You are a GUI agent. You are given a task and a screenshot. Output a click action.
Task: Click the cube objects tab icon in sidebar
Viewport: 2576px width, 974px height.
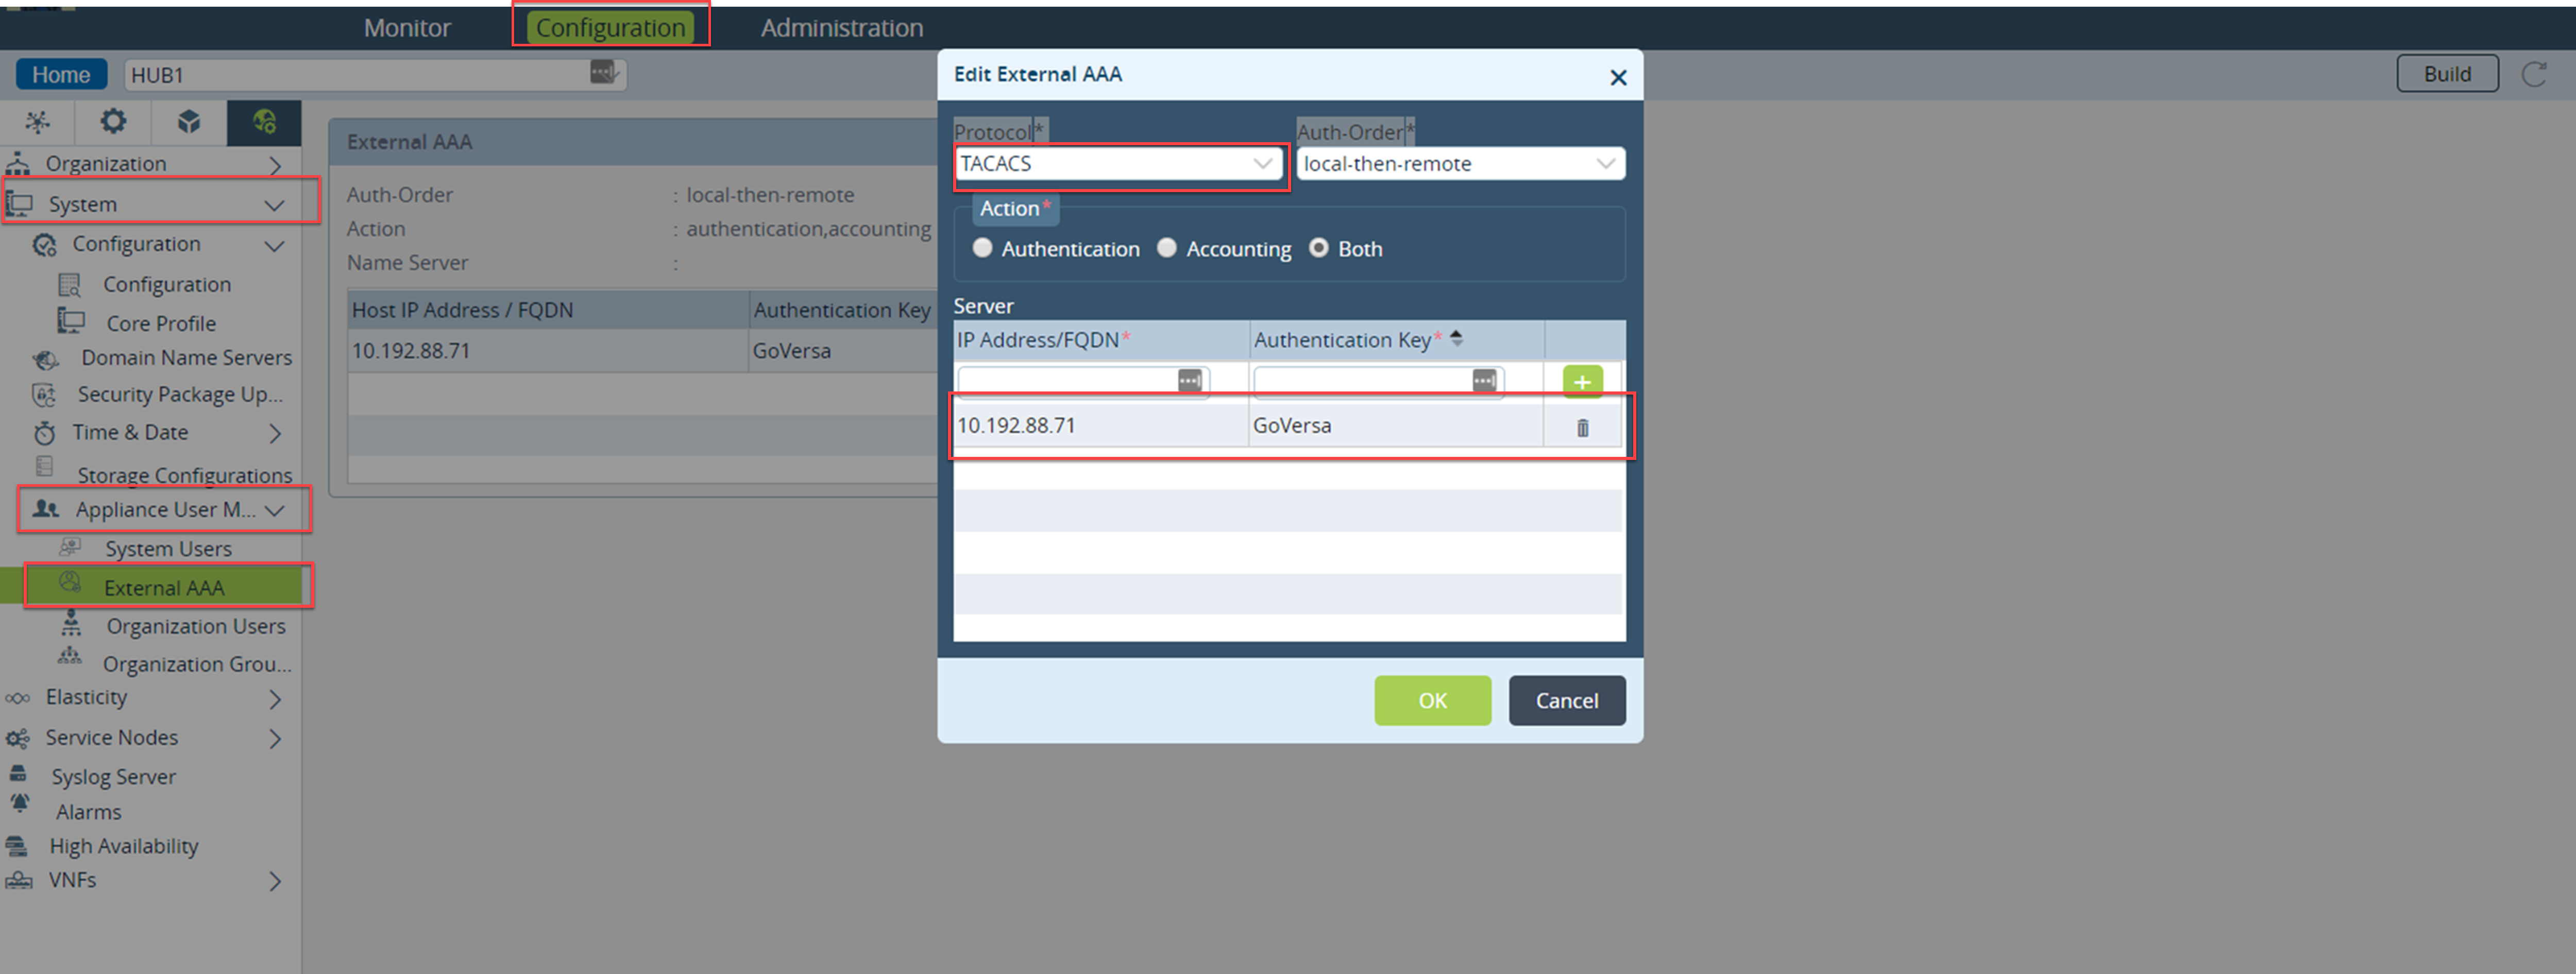click(188, 122)
